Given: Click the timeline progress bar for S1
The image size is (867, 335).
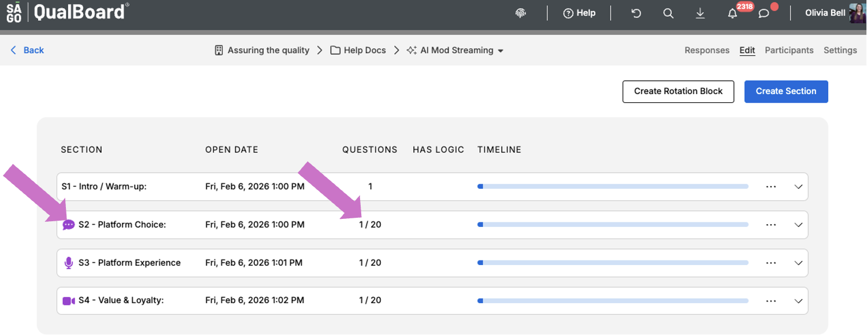Looking at the screenshot, I should click(612, 187).
